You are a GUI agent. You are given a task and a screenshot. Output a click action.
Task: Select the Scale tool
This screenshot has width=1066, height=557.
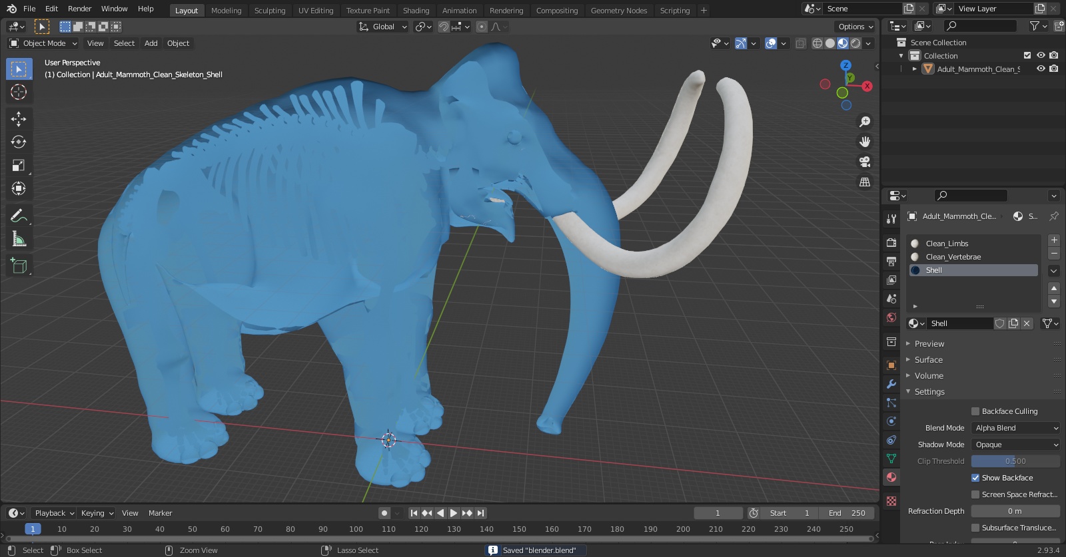tap(19, 166)
